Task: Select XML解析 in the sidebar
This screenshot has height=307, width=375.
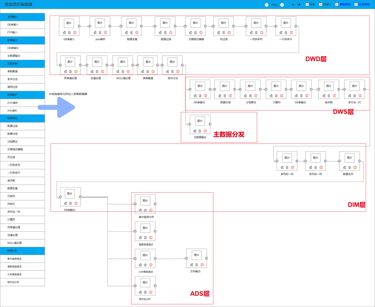Action: (x=22, y=110)
